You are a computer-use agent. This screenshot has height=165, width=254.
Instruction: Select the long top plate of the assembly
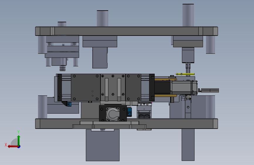coord(127,31)
